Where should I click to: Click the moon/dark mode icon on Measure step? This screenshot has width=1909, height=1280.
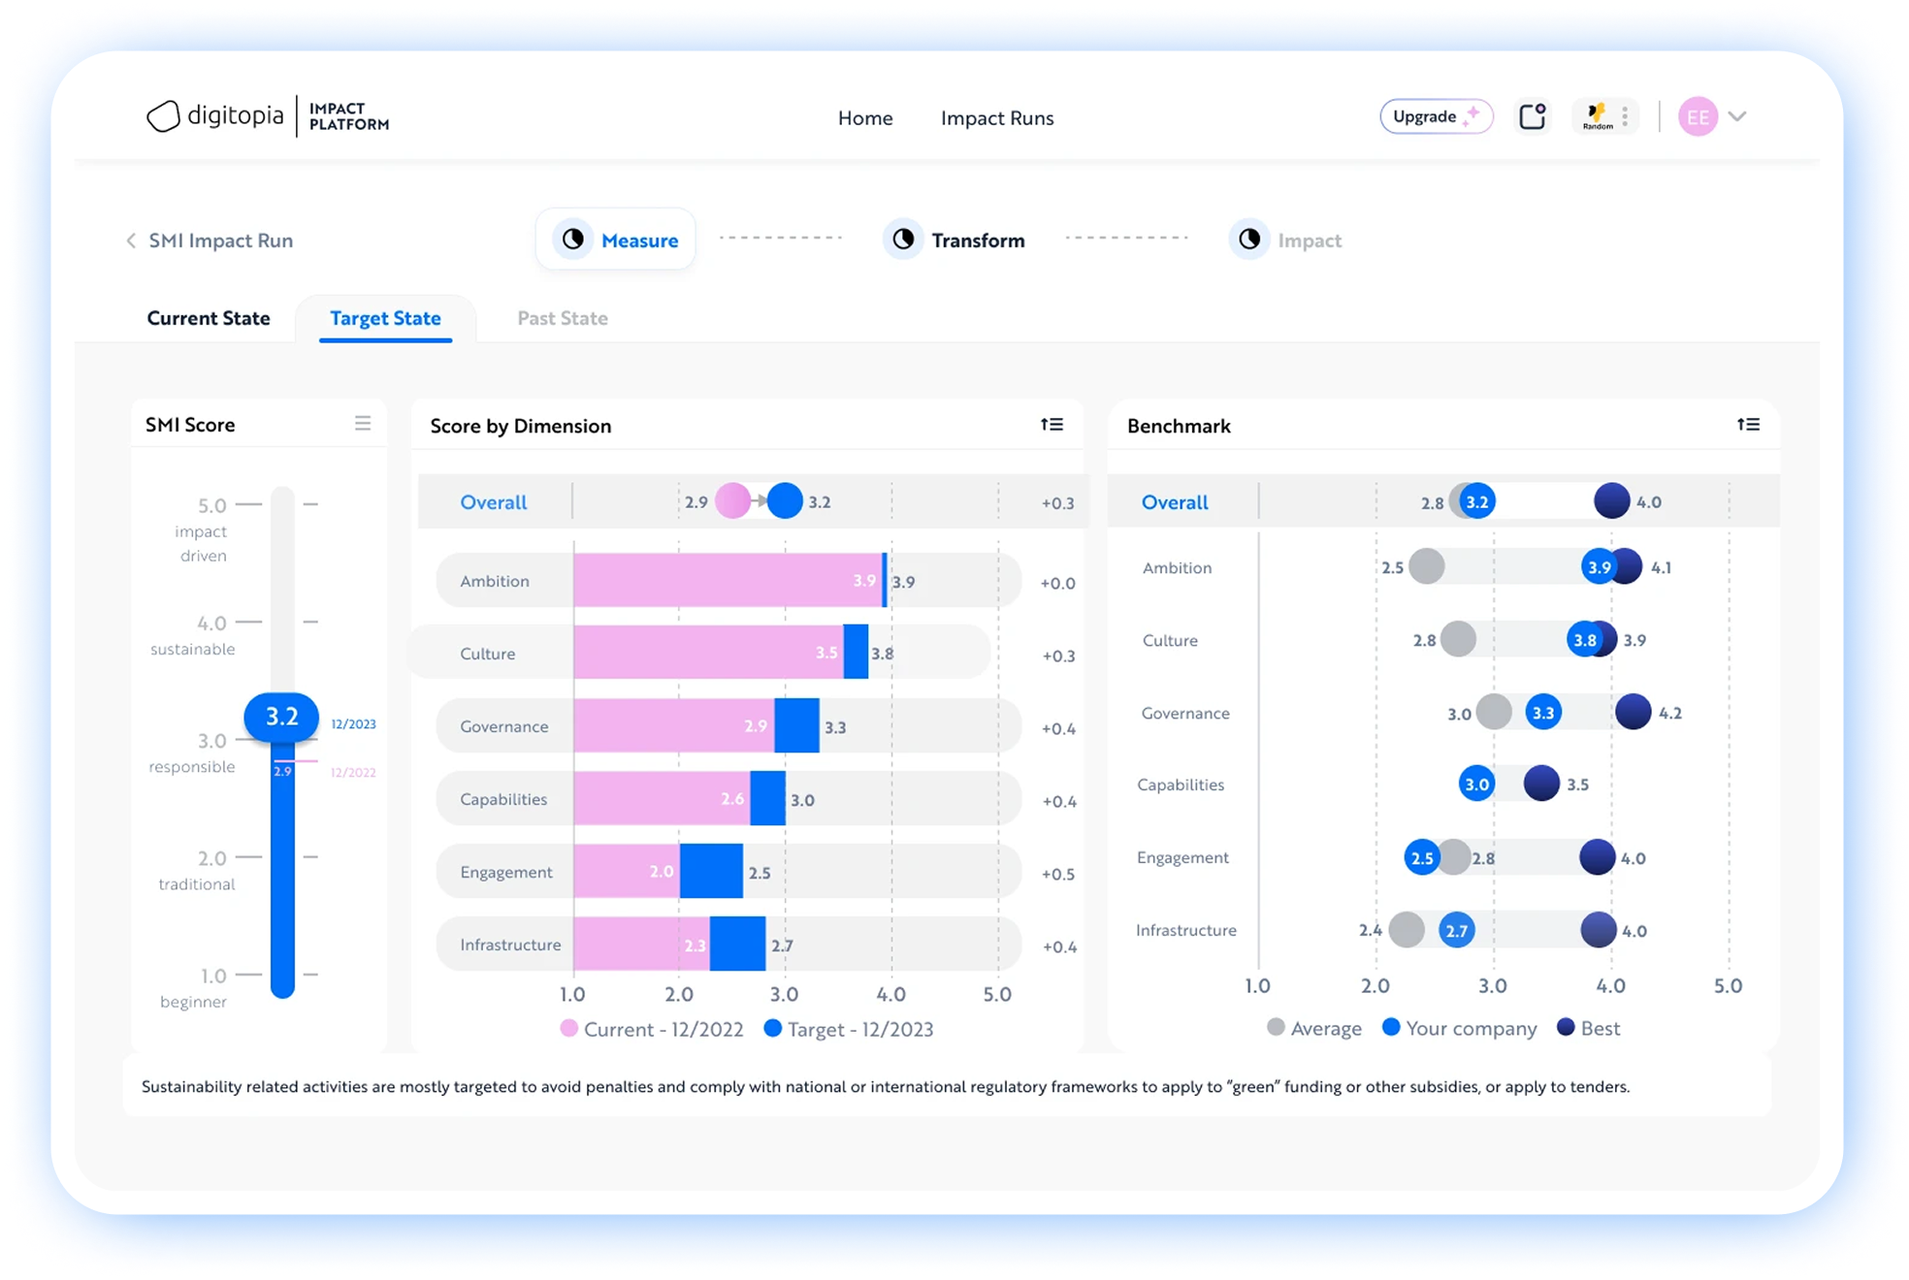click(570, 239)
